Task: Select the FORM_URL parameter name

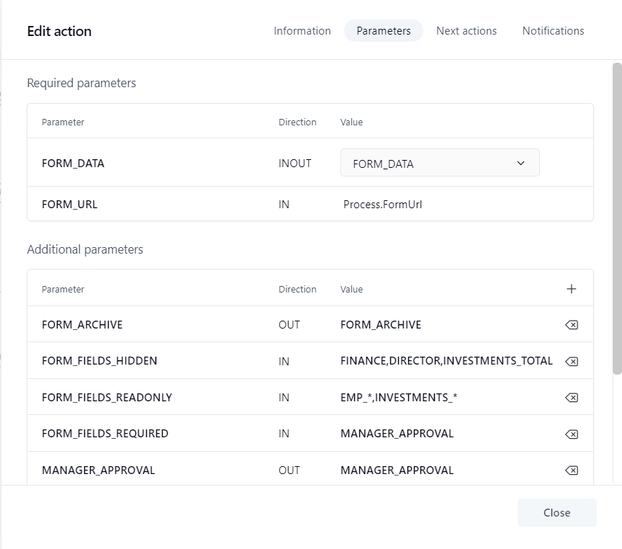Action: point(69,205)
